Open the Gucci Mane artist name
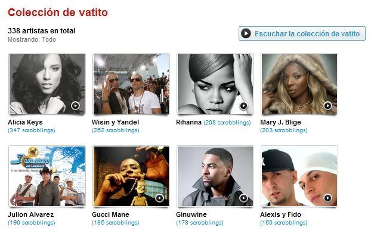 point(110,214)
